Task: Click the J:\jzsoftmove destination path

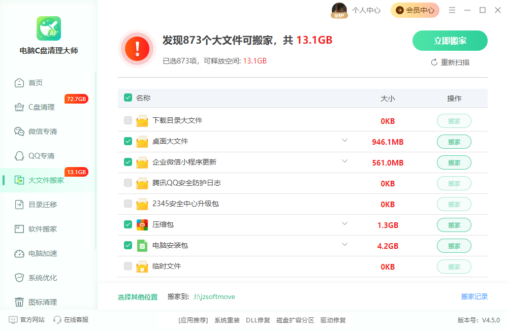Action: tap(214, 296)
